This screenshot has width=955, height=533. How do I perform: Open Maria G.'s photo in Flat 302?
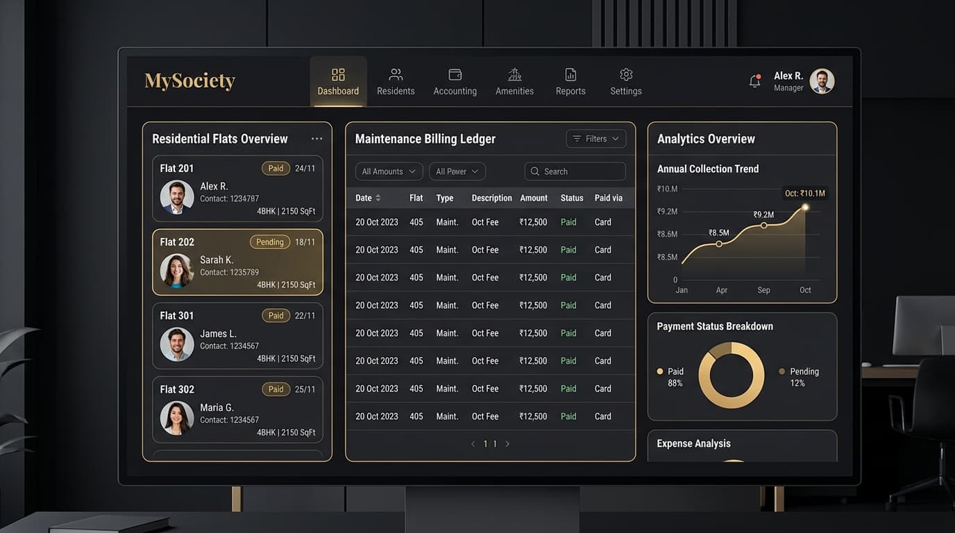click(177, 418)
